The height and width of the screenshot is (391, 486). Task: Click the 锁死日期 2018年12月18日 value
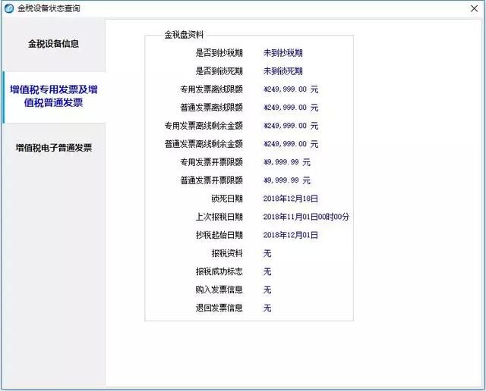290,199
